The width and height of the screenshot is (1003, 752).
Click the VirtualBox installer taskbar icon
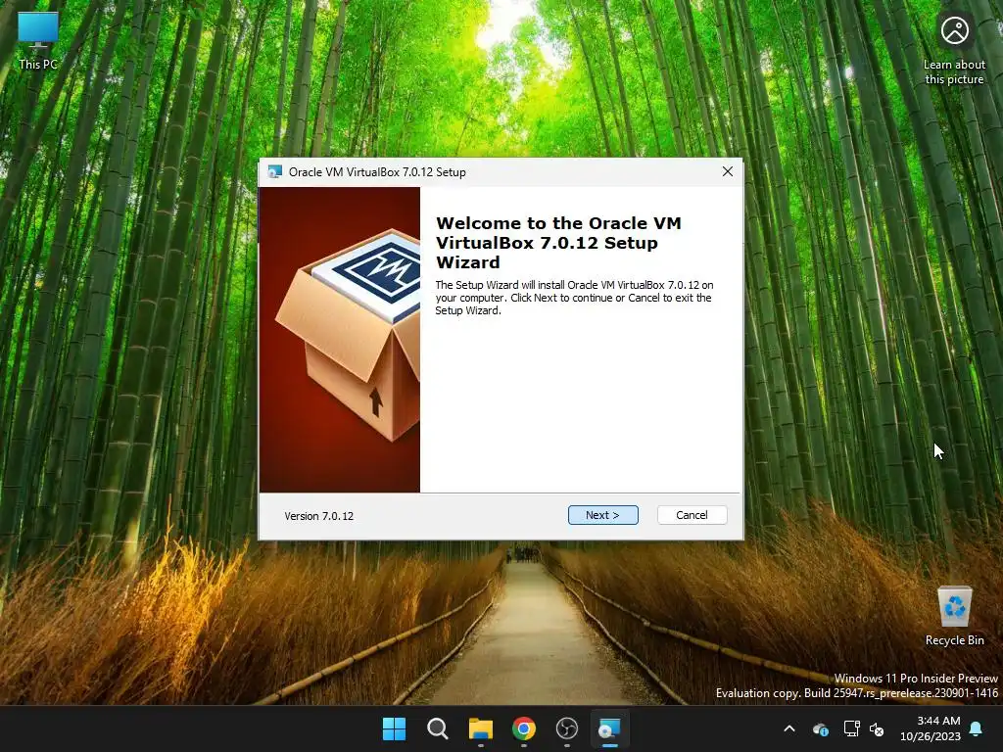pos(609,728)
